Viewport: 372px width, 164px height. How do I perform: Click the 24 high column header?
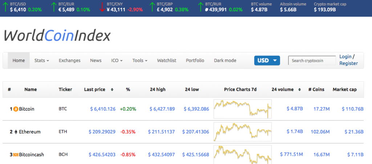(158, 89)
